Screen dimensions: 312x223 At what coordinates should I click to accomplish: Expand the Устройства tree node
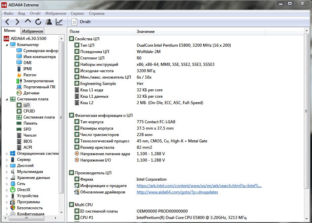tap(7, 196)
